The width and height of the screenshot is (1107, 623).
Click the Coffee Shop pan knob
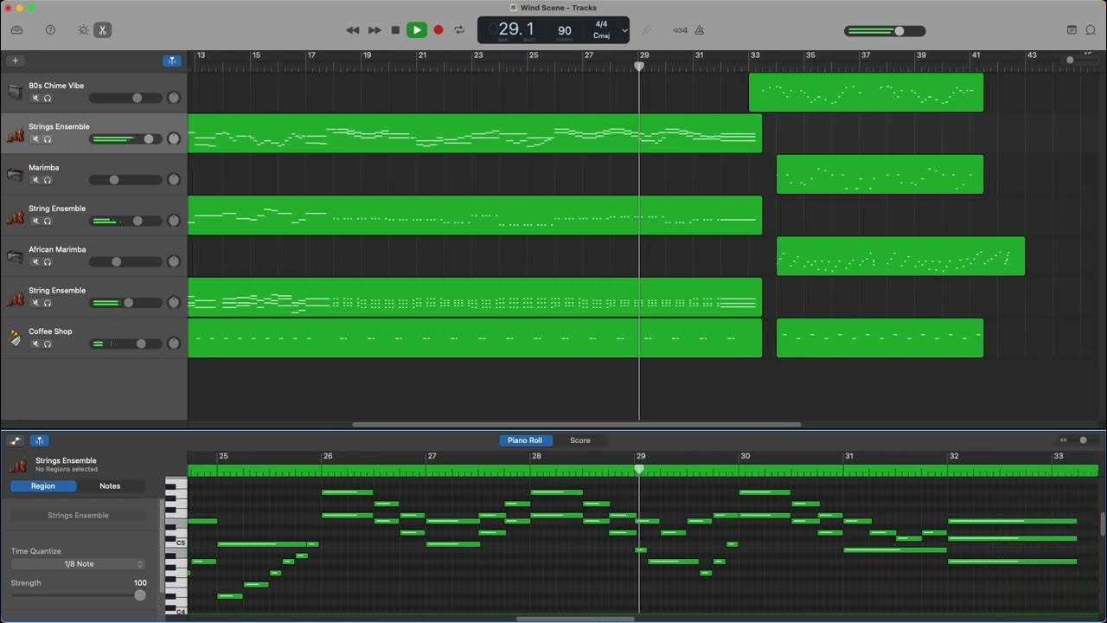click(173, 344)
